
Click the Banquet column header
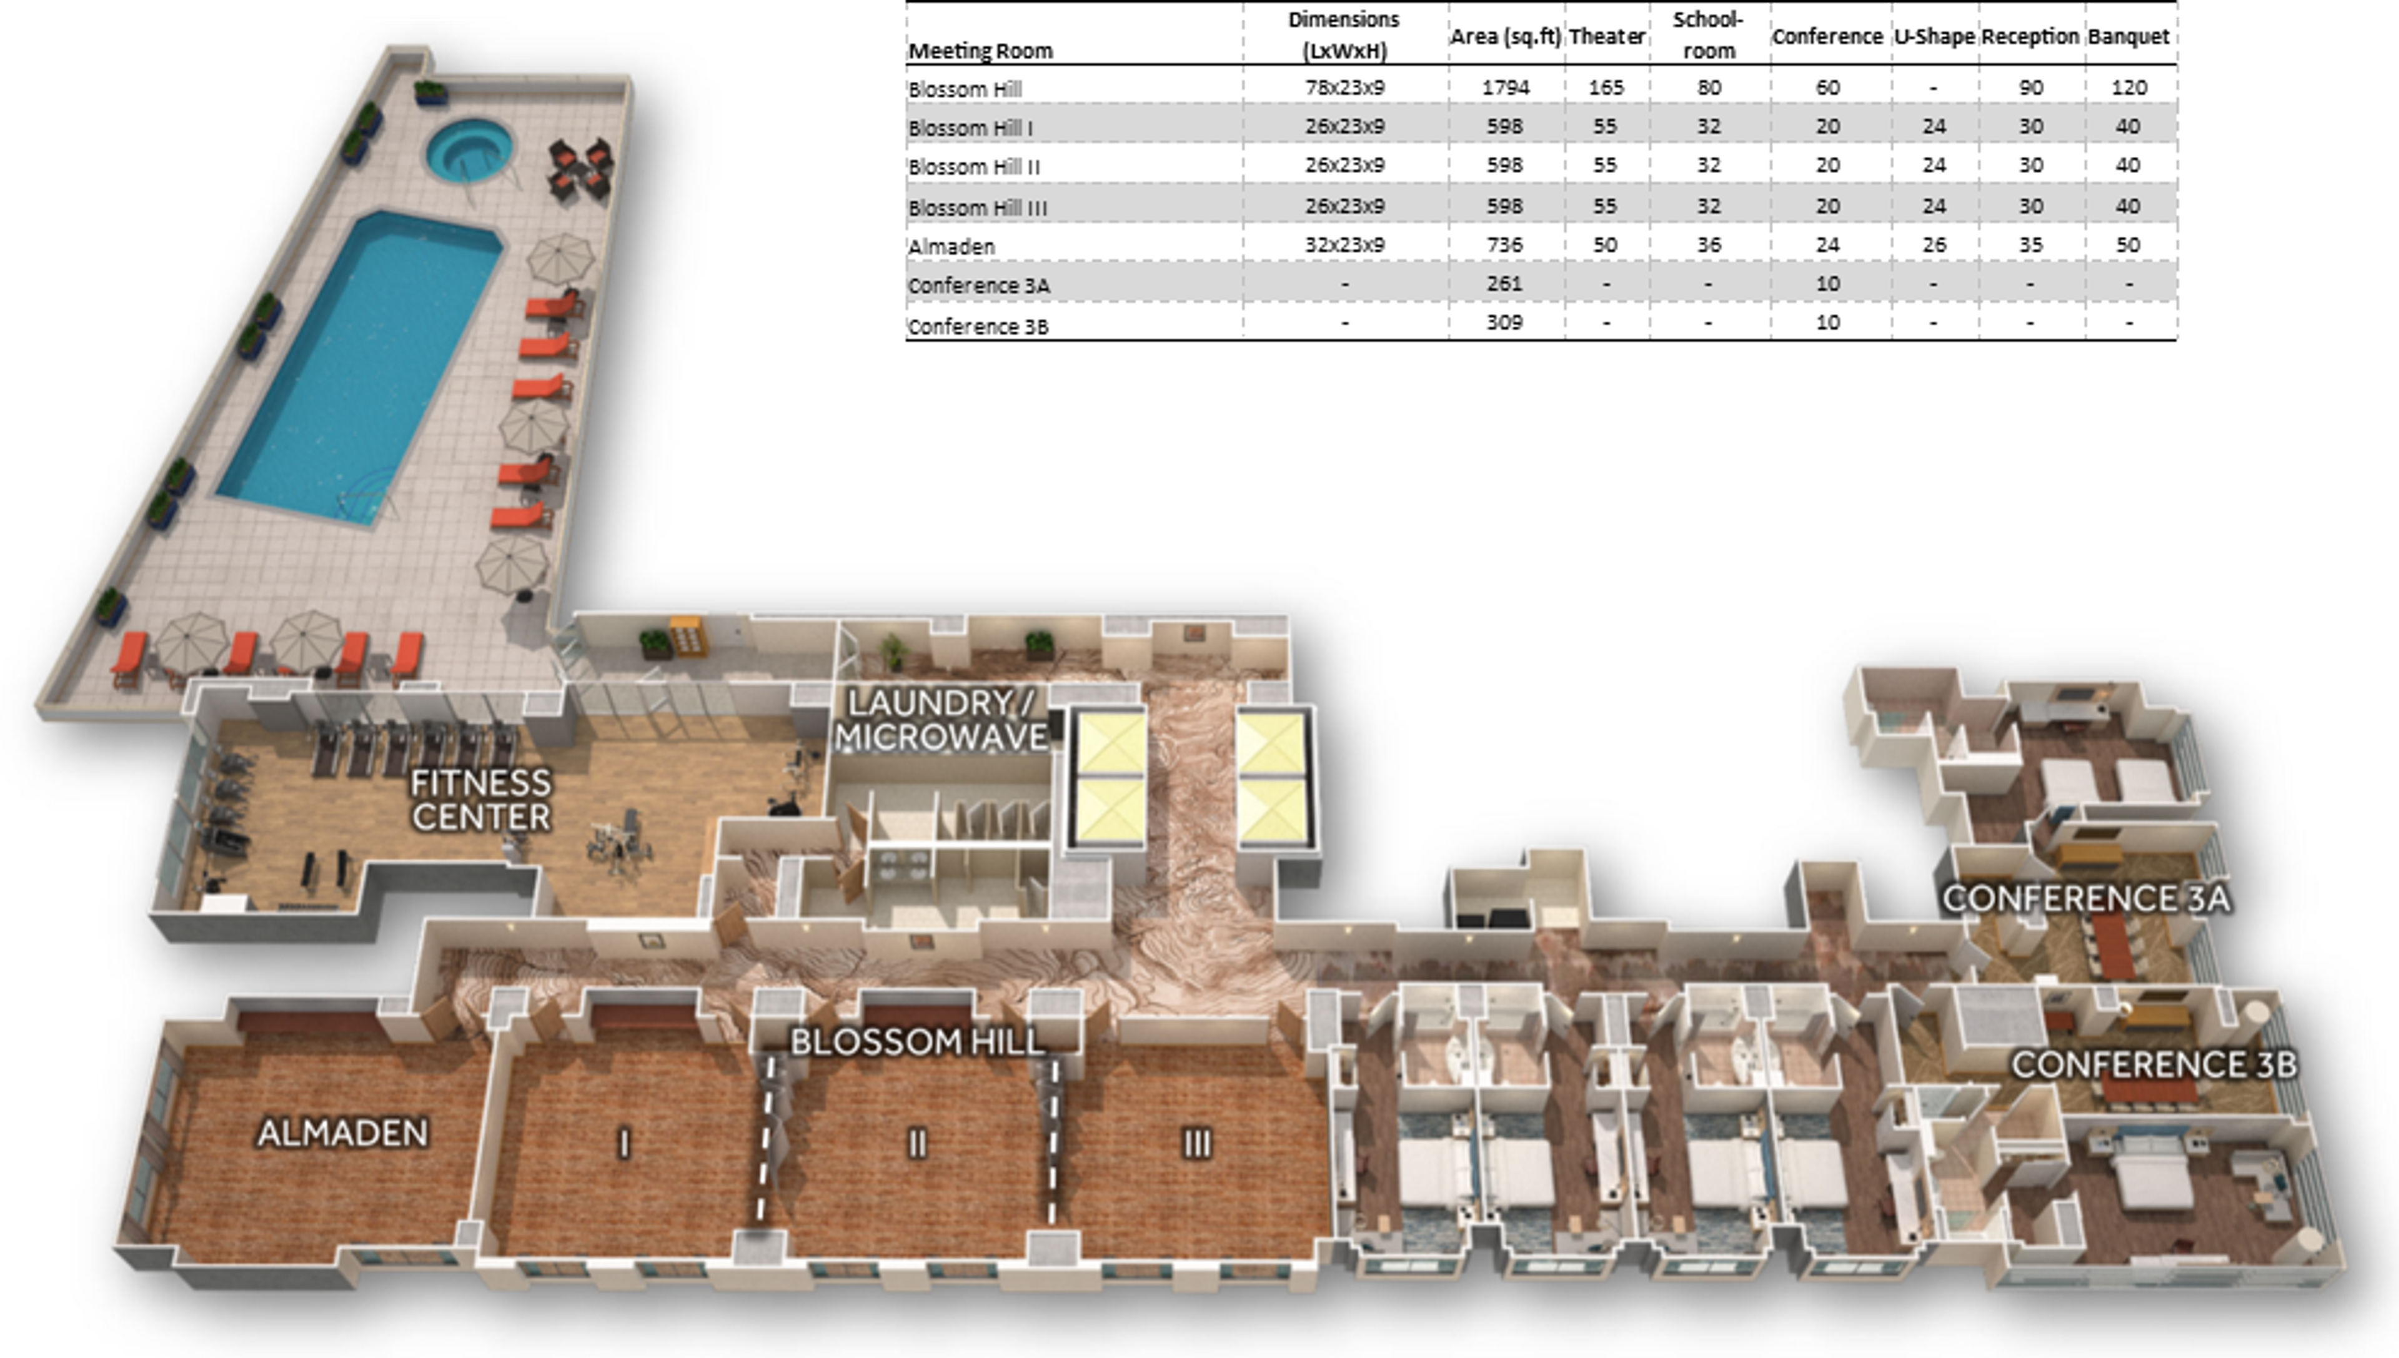pos(2128,36)
